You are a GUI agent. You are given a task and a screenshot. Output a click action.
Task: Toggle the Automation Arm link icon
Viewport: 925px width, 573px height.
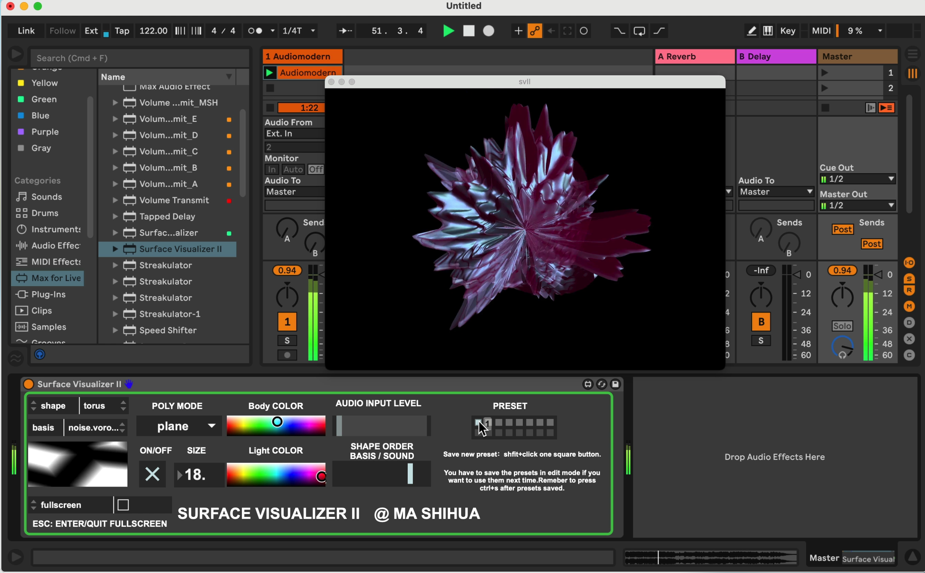click(x=535, y=31)
